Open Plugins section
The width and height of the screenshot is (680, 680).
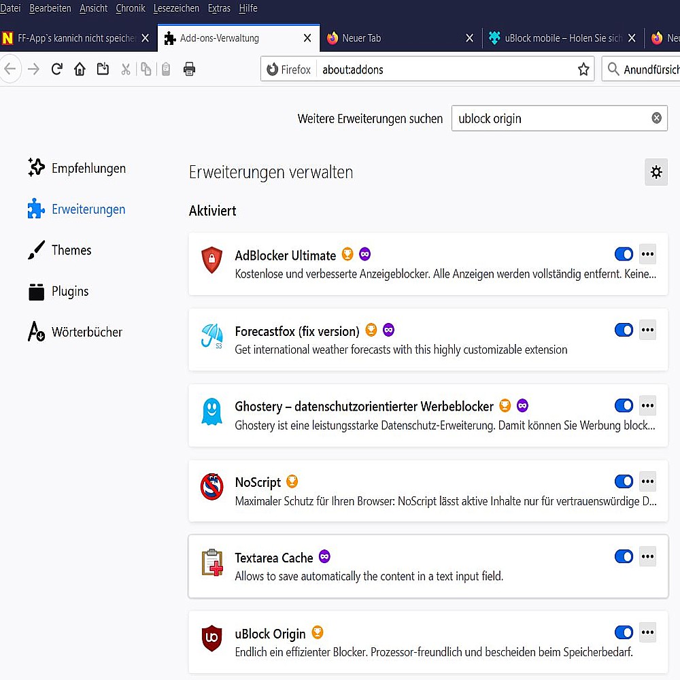(x=58, y=291)
